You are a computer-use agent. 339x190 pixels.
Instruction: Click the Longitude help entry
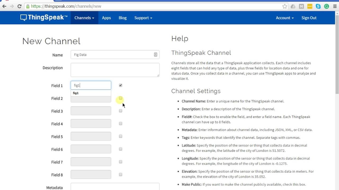[246, 161]
